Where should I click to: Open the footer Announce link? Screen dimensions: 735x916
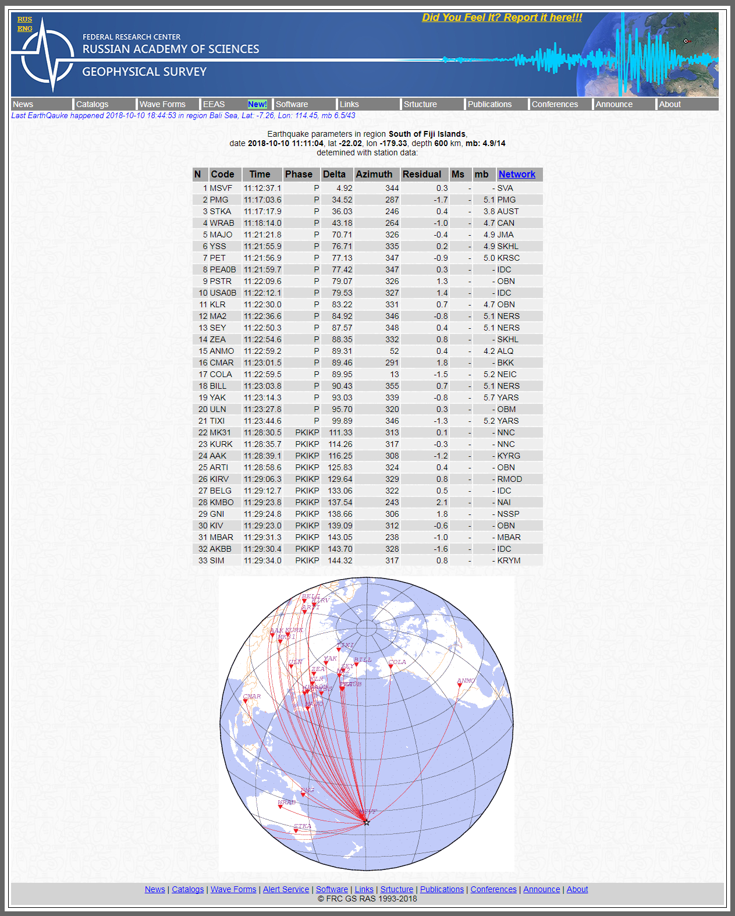click(x=542, y=889)
